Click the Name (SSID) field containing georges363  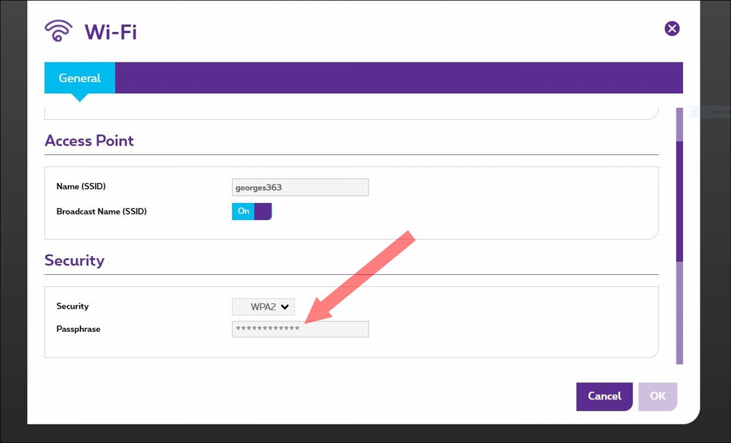pyautogui.click(x=300, y=188)
